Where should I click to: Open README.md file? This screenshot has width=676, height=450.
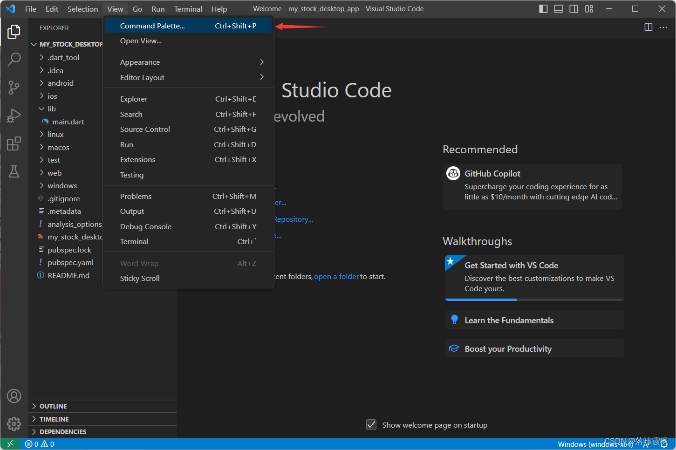(68, 275)
